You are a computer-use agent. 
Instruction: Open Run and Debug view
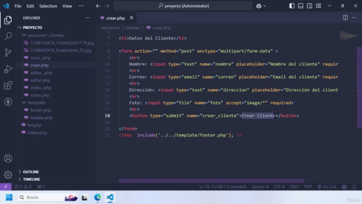8,69
